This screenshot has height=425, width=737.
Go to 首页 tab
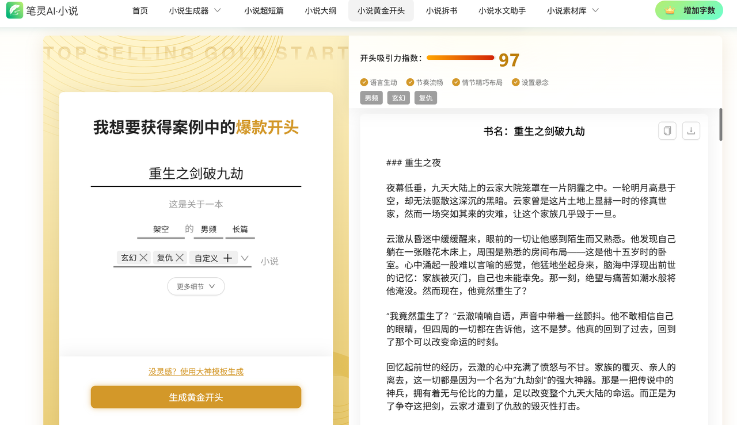point(140,10)
